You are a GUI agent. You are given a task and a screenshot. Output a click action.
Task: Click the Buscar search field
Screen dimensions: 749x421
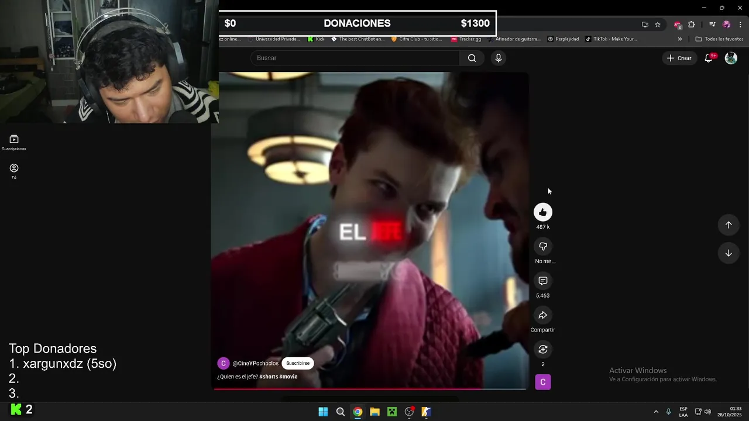(355, 58)
